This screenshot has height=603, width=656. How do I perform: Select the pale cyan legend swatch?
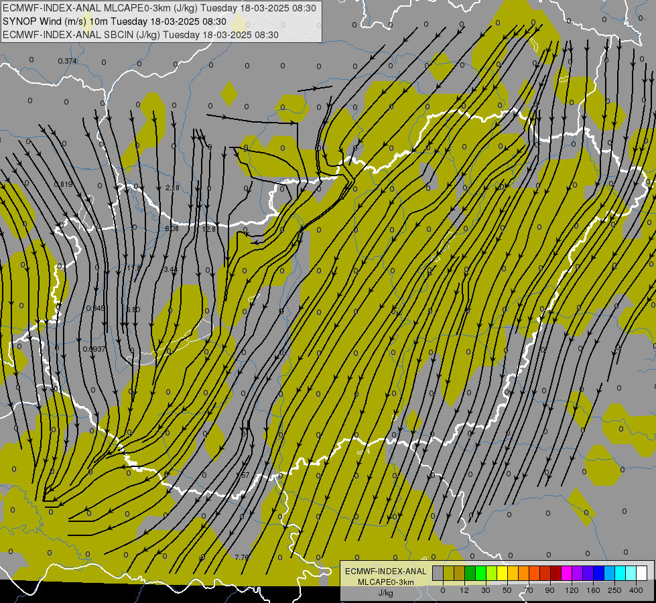(x=631, y=573)
